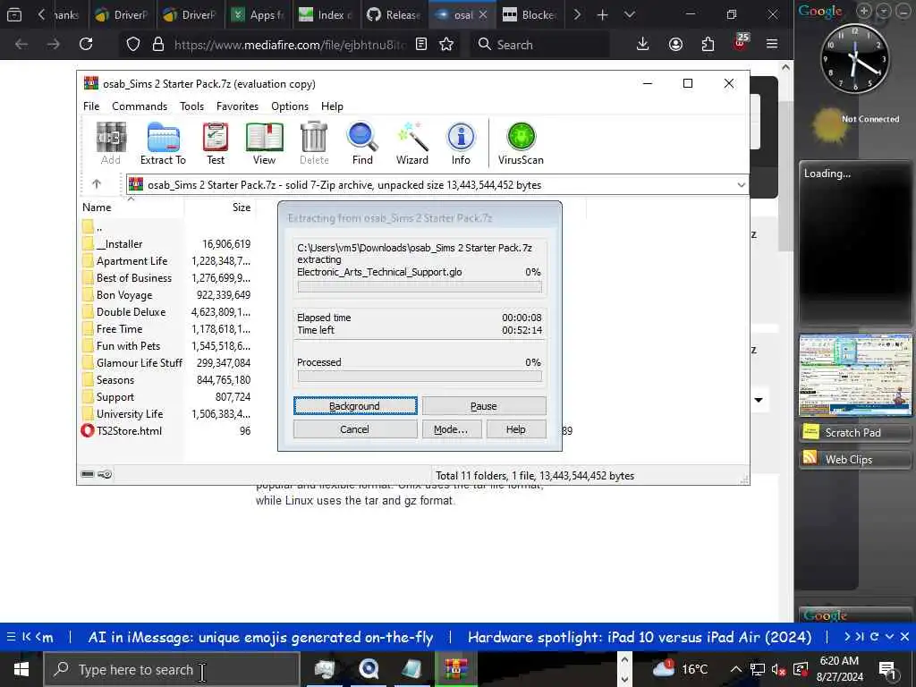Open the address bar path dropdown
Screen dimensions: 916x687
pos(741,184)
